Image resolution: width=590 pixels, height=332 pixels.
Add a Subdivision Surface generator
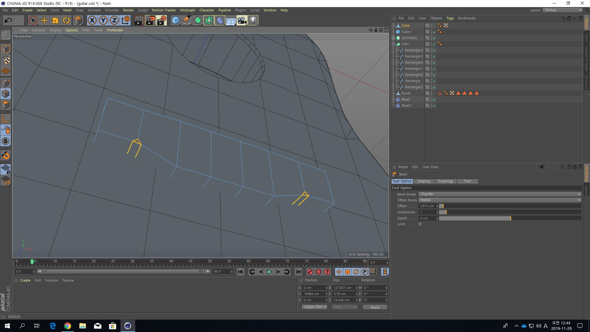click(x=198, y=20)
